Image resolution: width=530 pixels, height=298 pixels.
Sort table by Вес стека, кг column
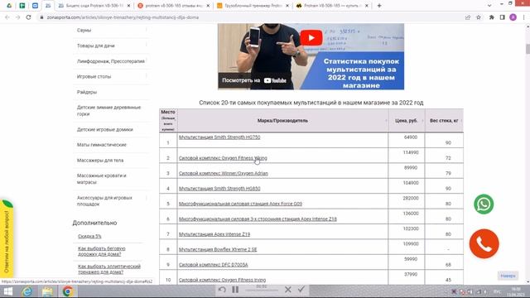point(444,121)
